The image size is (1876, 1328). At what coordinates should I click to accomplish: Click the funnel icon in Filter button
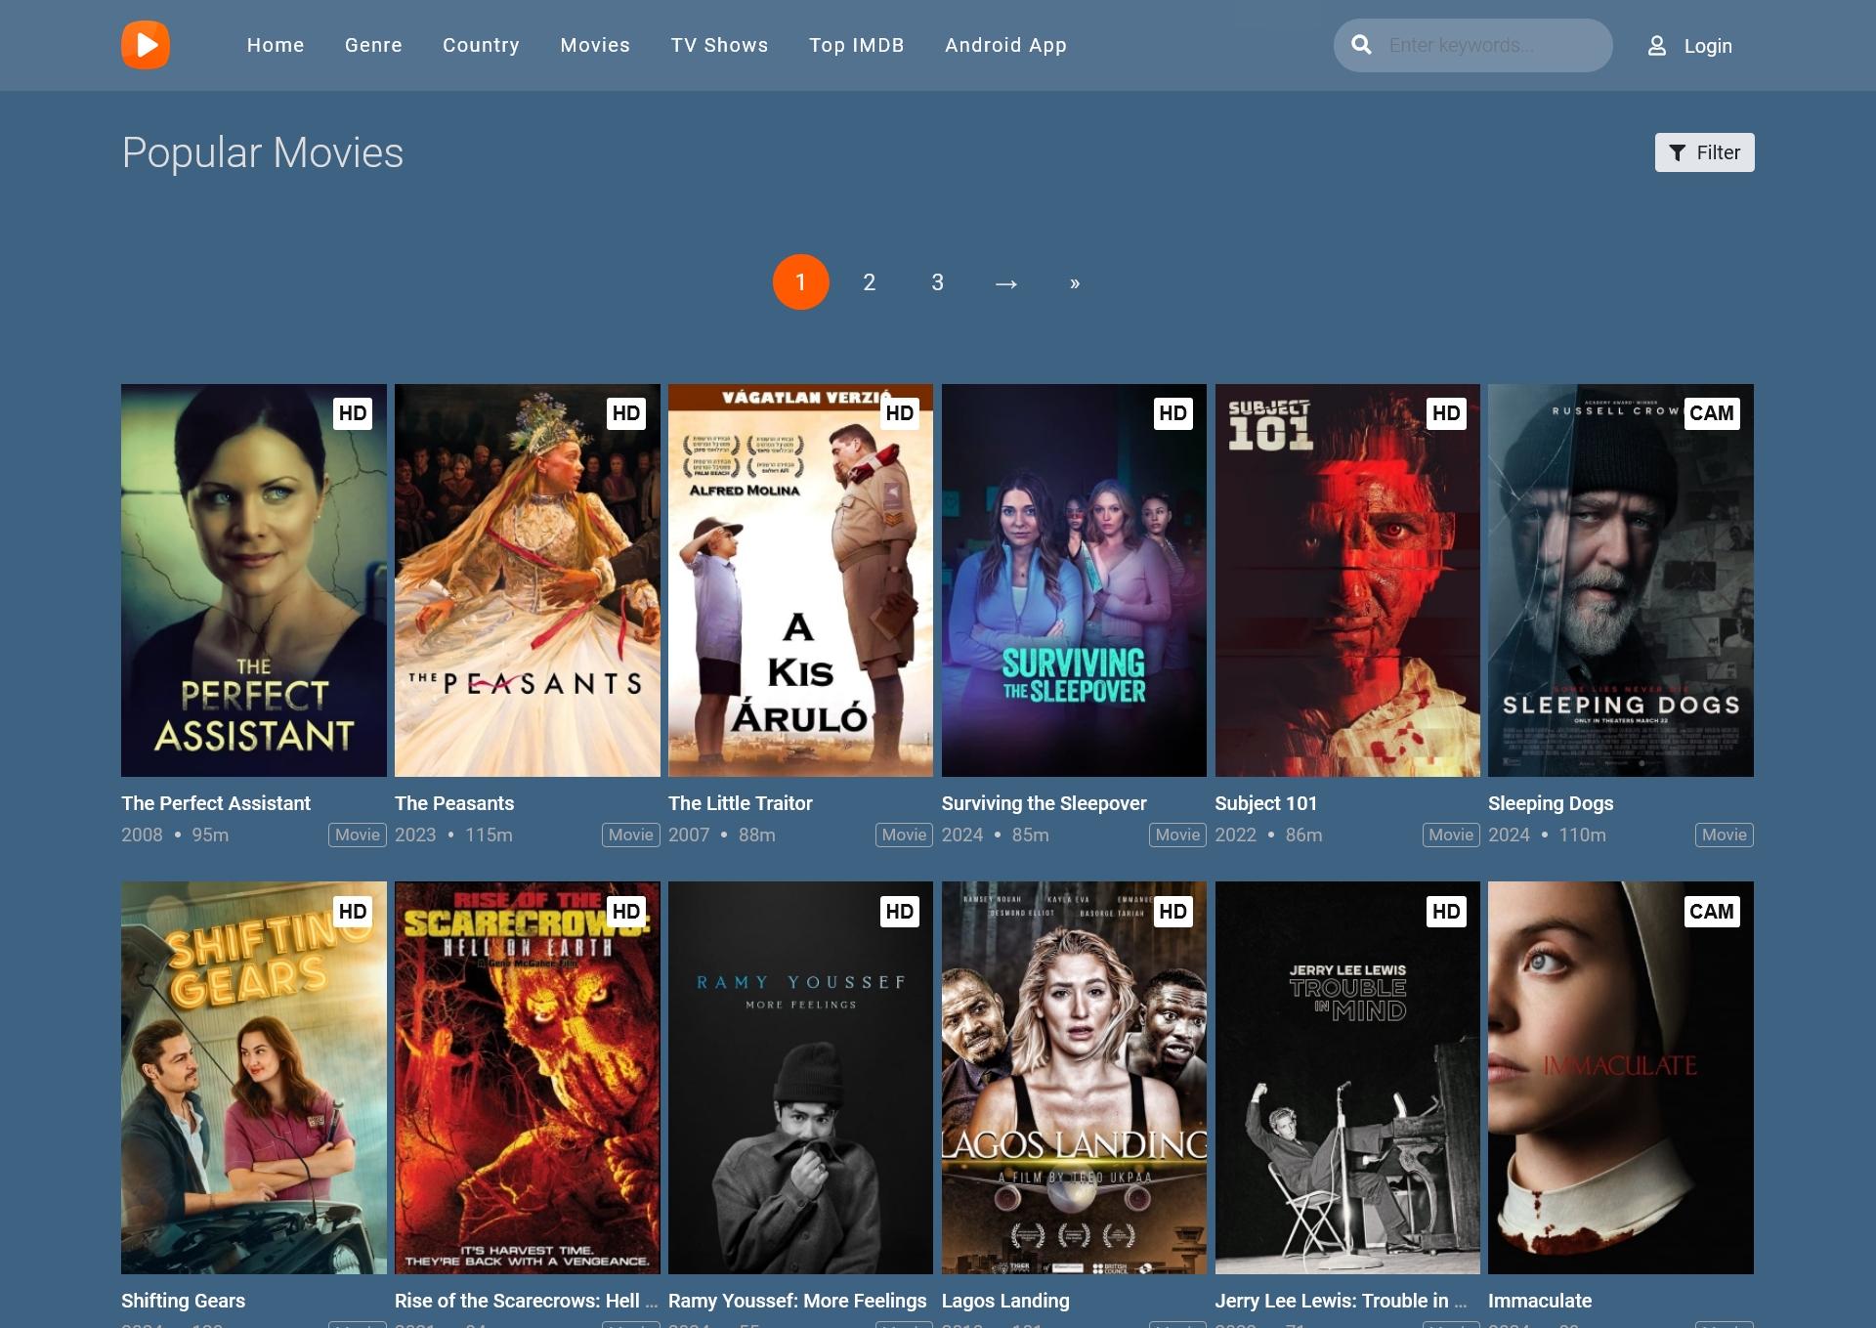[1678, 152]
